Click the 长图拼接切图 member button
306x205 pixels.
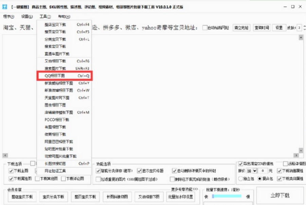[117, 197]
